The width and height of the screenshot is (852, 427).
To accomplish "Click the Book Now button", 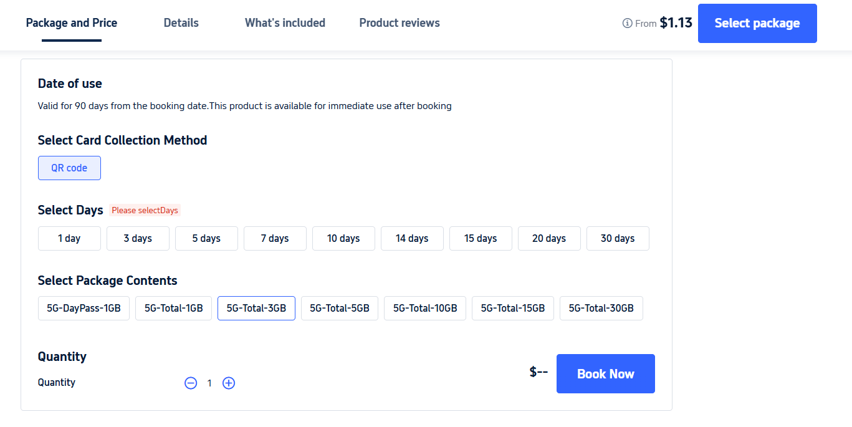I will click(x=605, y=374).
